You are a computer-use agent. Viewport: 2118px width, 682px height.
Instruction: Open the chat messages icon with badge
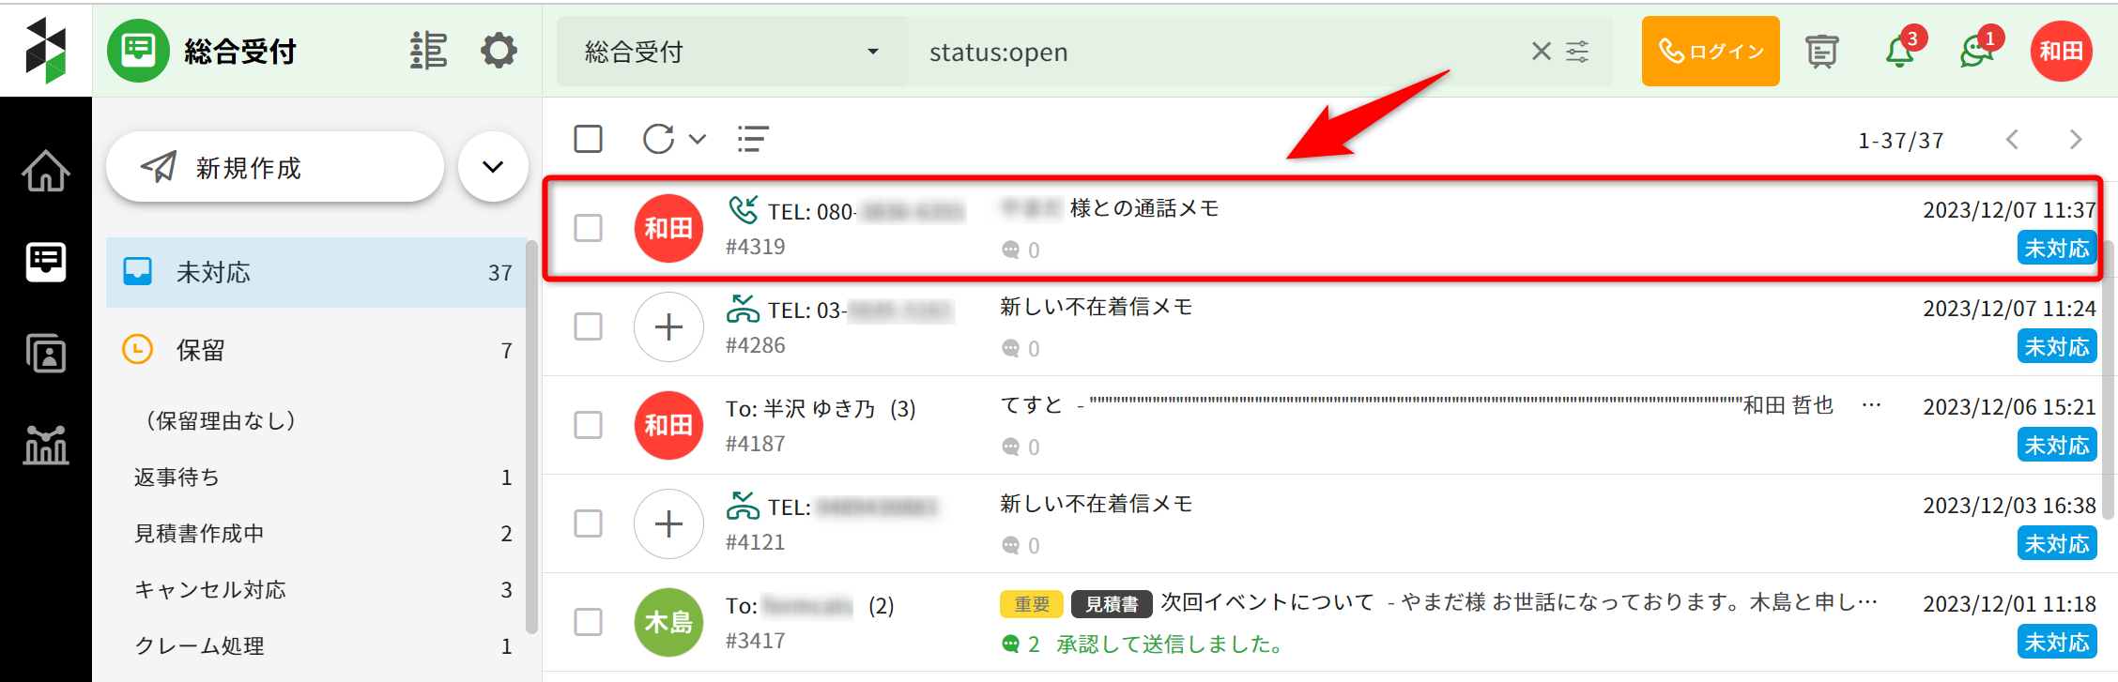[1976, 52]
